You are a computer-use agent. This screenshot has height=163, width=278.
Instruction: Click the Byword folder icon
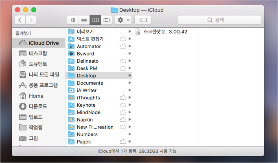(x=71, y=54)
